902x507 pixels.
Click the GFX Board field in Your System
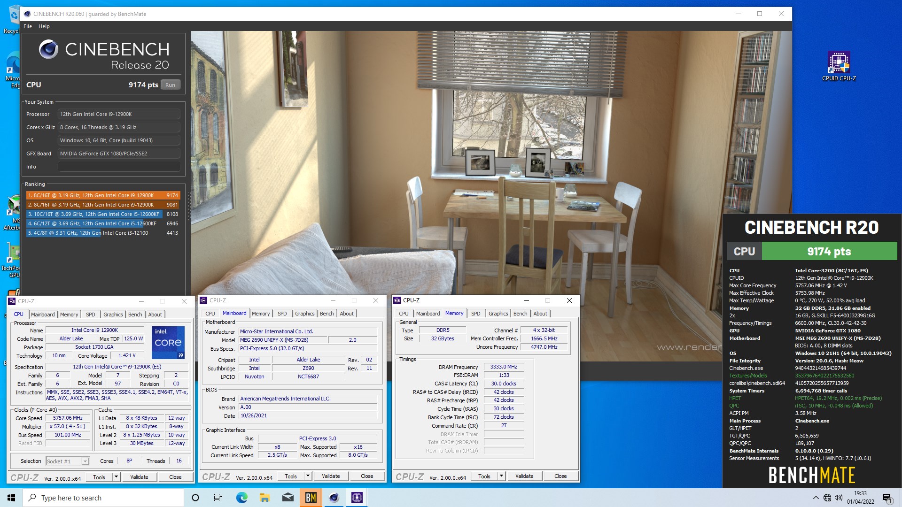click(119, 154)
